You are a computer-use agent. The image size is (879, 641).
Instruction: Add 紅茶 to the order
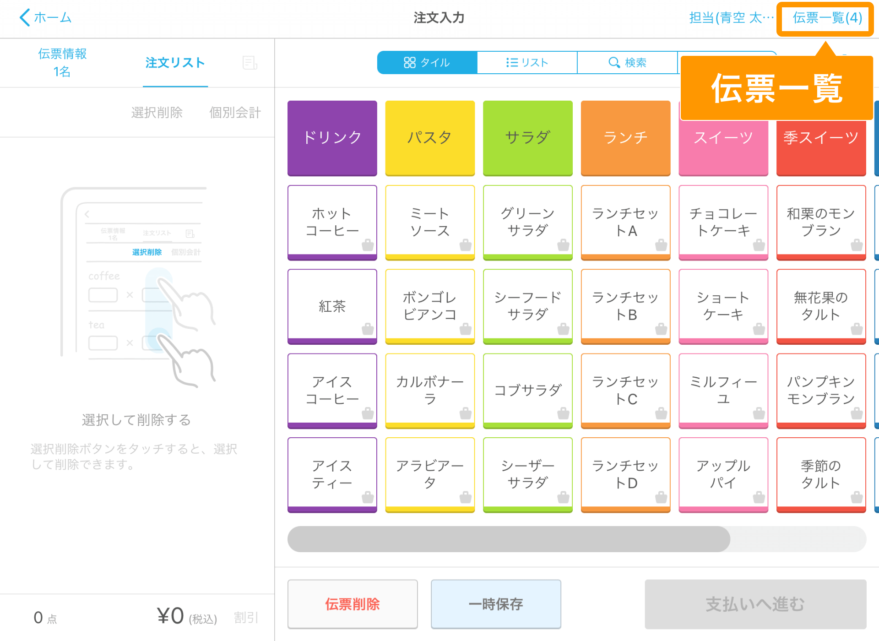[x=332, y=306]
